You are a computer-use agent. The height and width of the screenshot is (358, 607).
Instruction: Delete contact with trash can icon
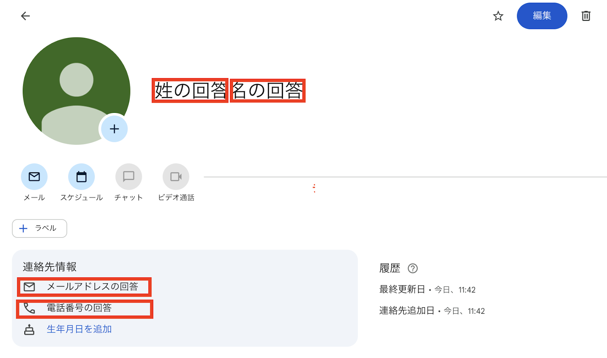click(x=586, y=16)
